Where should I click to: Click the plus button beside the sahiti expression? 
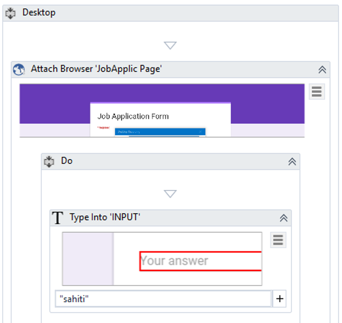pos(280,299)
